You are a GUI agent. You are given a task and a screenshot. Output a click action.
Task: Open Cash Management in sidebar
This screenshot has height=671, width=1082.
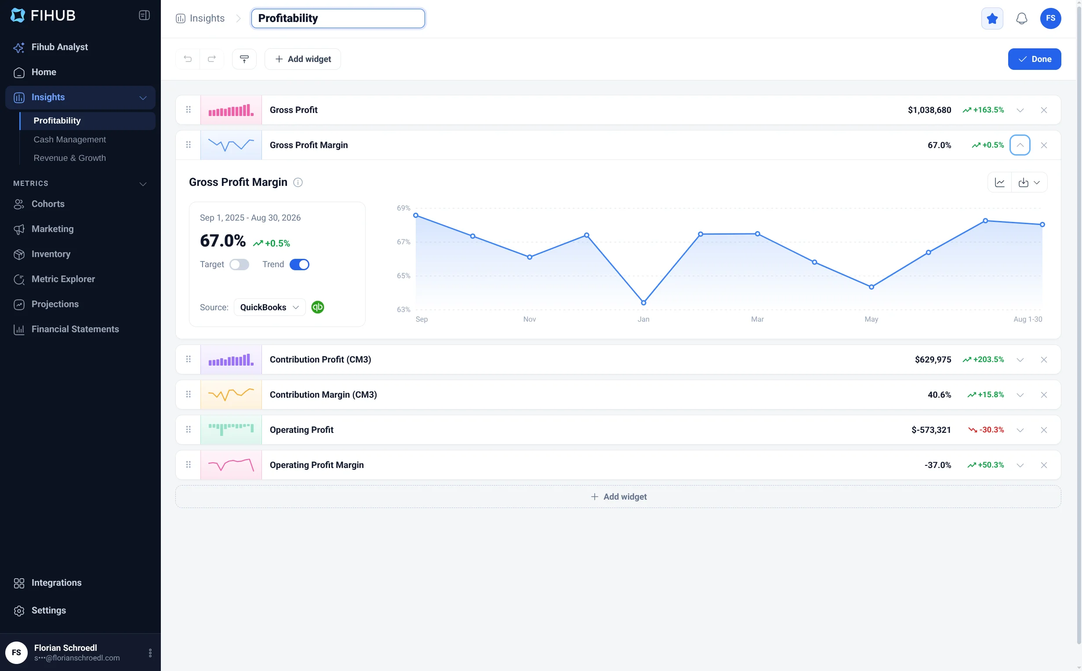coord(70,139)
